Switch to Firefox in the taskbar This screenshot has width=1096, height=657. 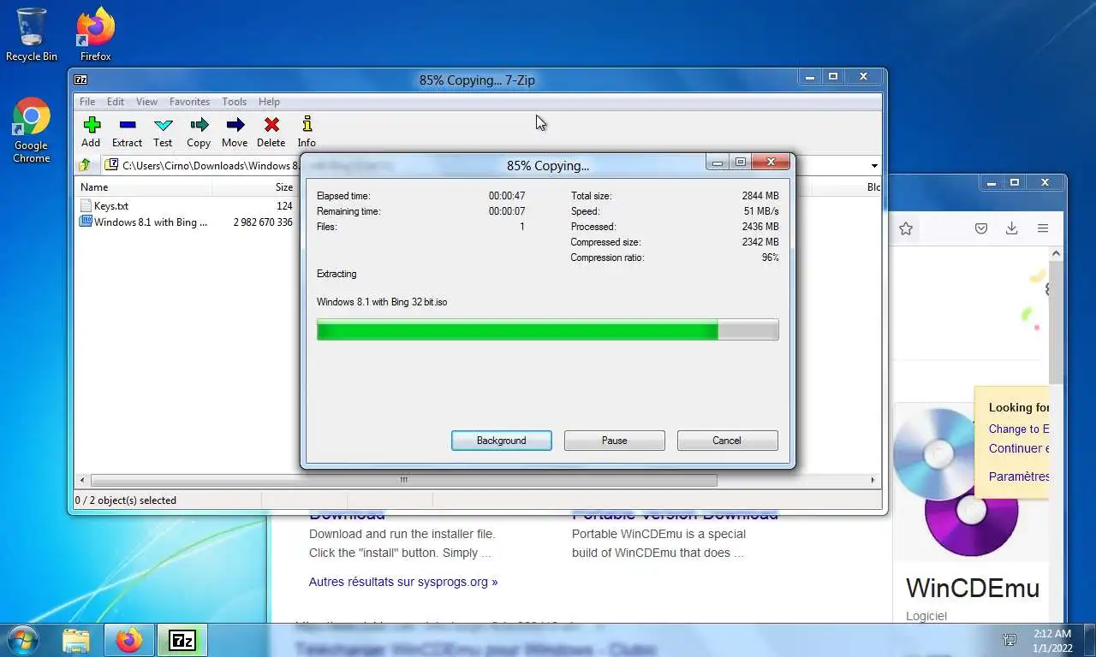(x=129, y=640)
